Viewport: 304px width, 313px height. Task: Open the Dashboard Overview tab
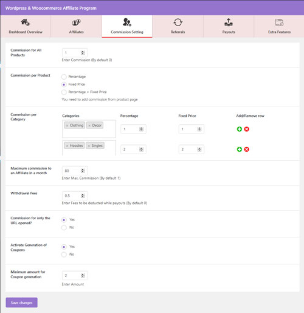pos(26,26)
